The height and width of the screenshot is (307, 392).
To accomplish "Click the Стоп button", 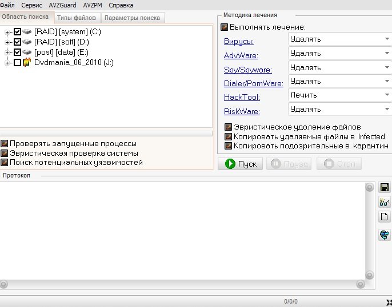I will tap(339, 164).
